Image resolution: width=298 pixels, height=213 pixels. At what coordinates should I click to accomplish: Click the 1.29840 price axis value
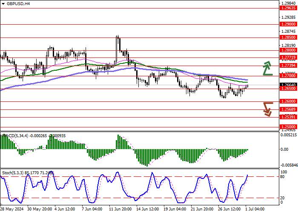click(289, 3)
